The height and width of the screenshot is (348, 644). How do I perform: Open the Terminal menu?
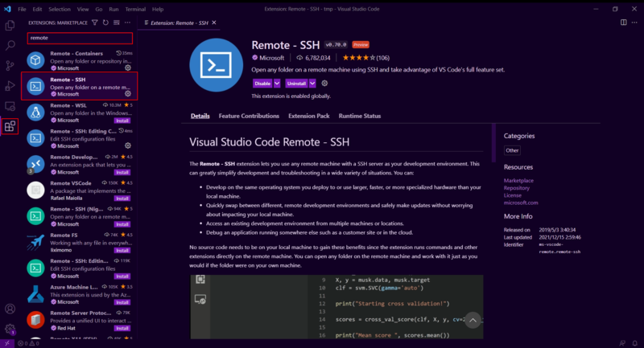[x=135, y=9]
